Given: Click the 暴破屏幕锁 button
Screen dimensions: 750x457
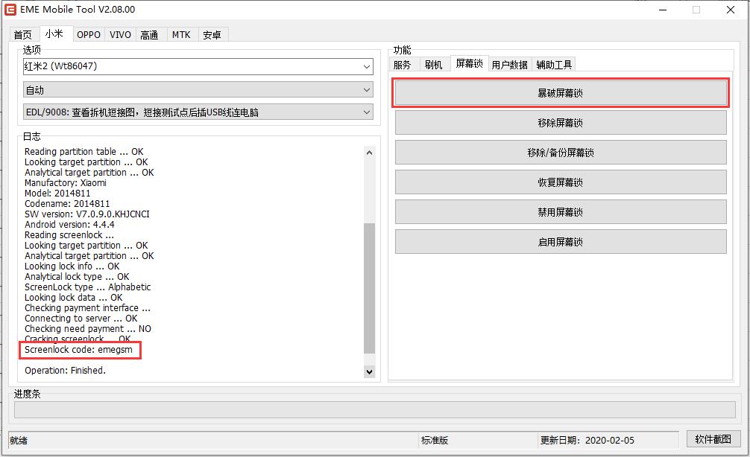Looking at the screenshot, I should coord(561,92).
